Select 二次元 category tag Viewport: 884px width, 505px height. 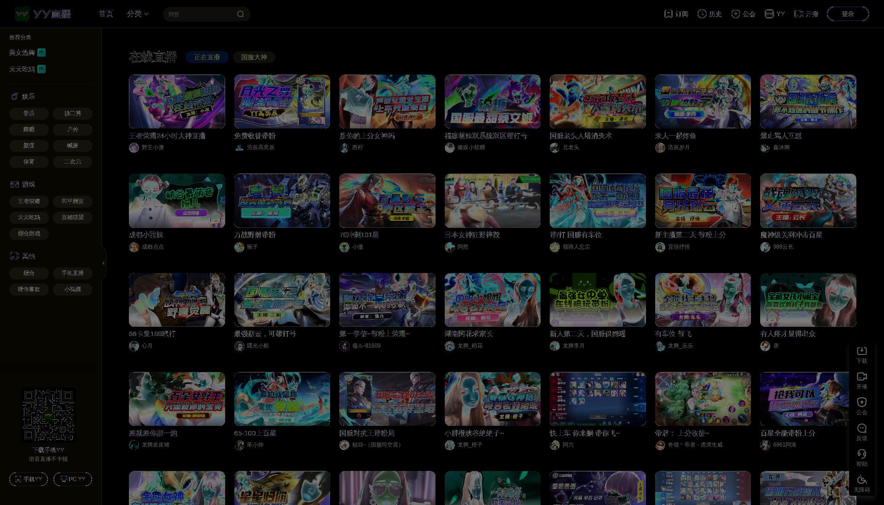[x=73, y=162]
